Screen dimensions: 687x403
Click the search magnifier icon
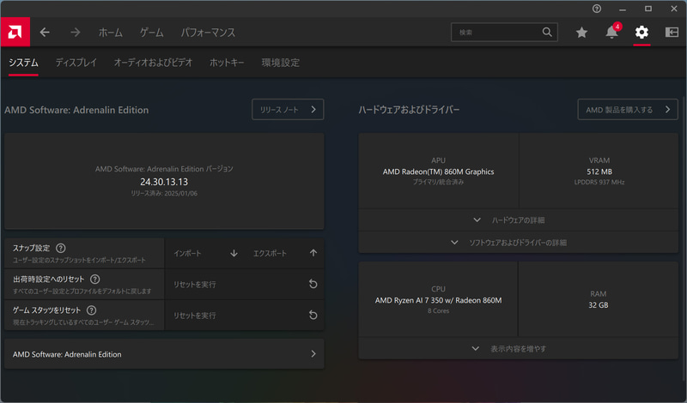(x=547, y=32)
